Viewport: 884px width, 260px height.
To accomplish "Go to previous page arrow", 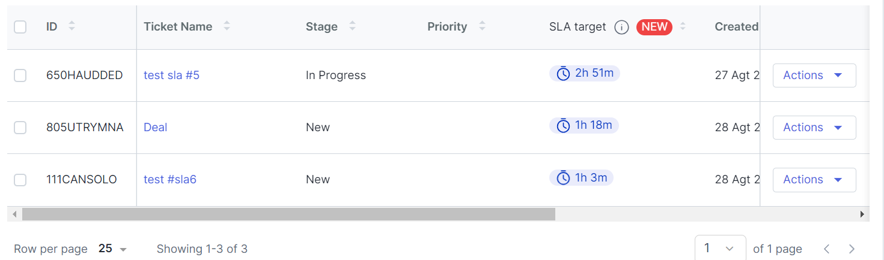I will (827, 249).
